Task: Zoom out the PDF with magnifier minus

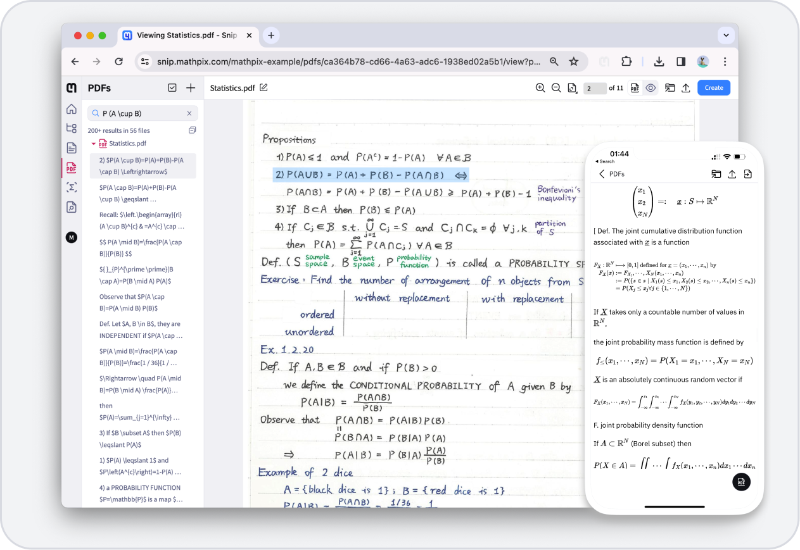Action: tap(556, 88)
